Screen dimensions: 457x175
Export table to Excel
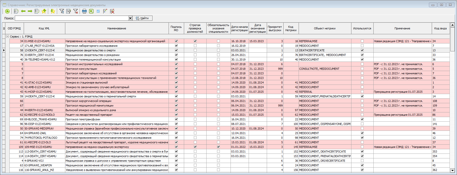[x=91, y=11]
